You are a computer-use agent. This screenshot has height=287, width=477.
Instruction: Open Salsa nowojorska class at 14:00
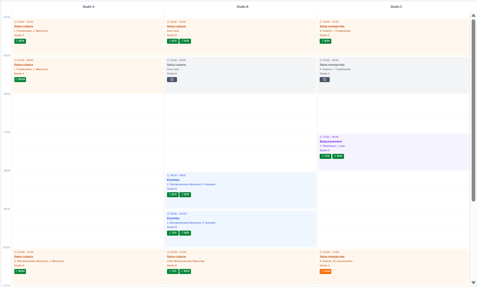[x=332, y=26]
